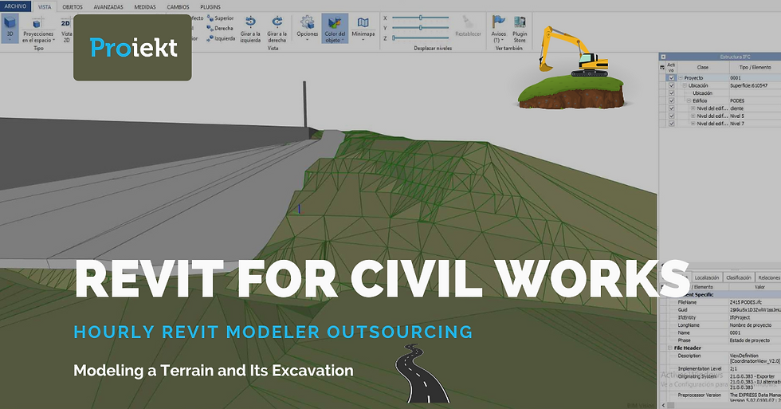Click the 'Guid' property row label
Screen dimensions: 781x409
(682, 310)
